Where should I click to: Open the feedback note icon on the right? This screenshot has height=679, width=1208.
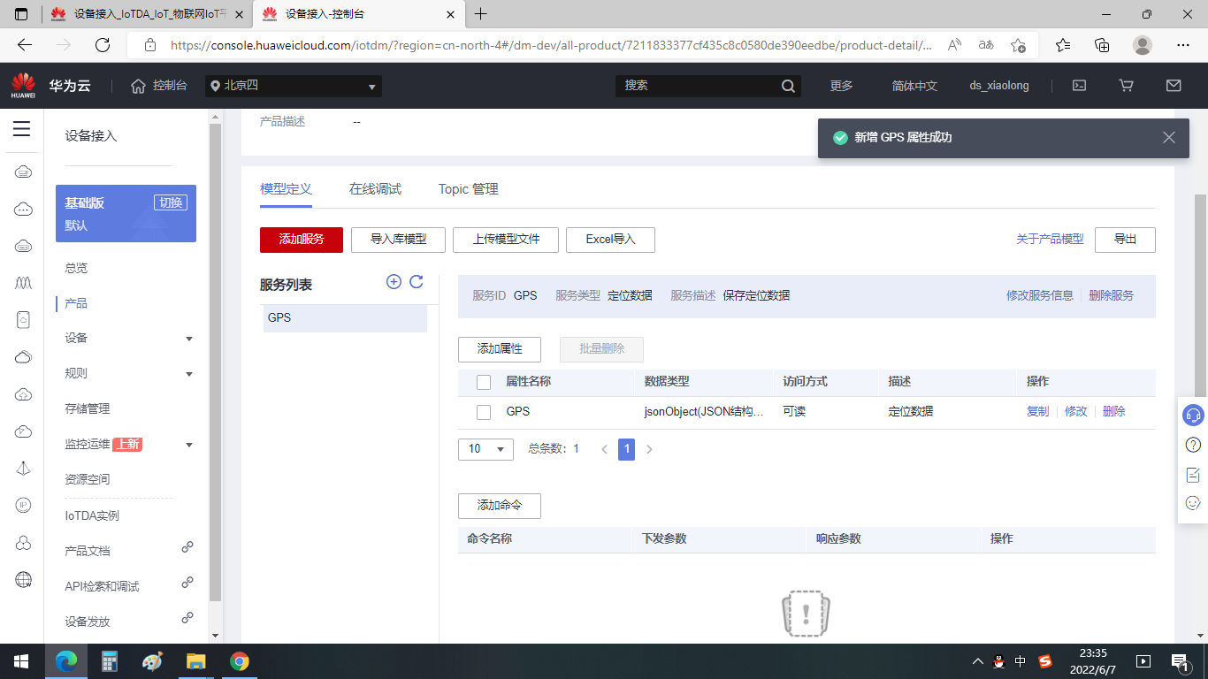pos(1193,474)
